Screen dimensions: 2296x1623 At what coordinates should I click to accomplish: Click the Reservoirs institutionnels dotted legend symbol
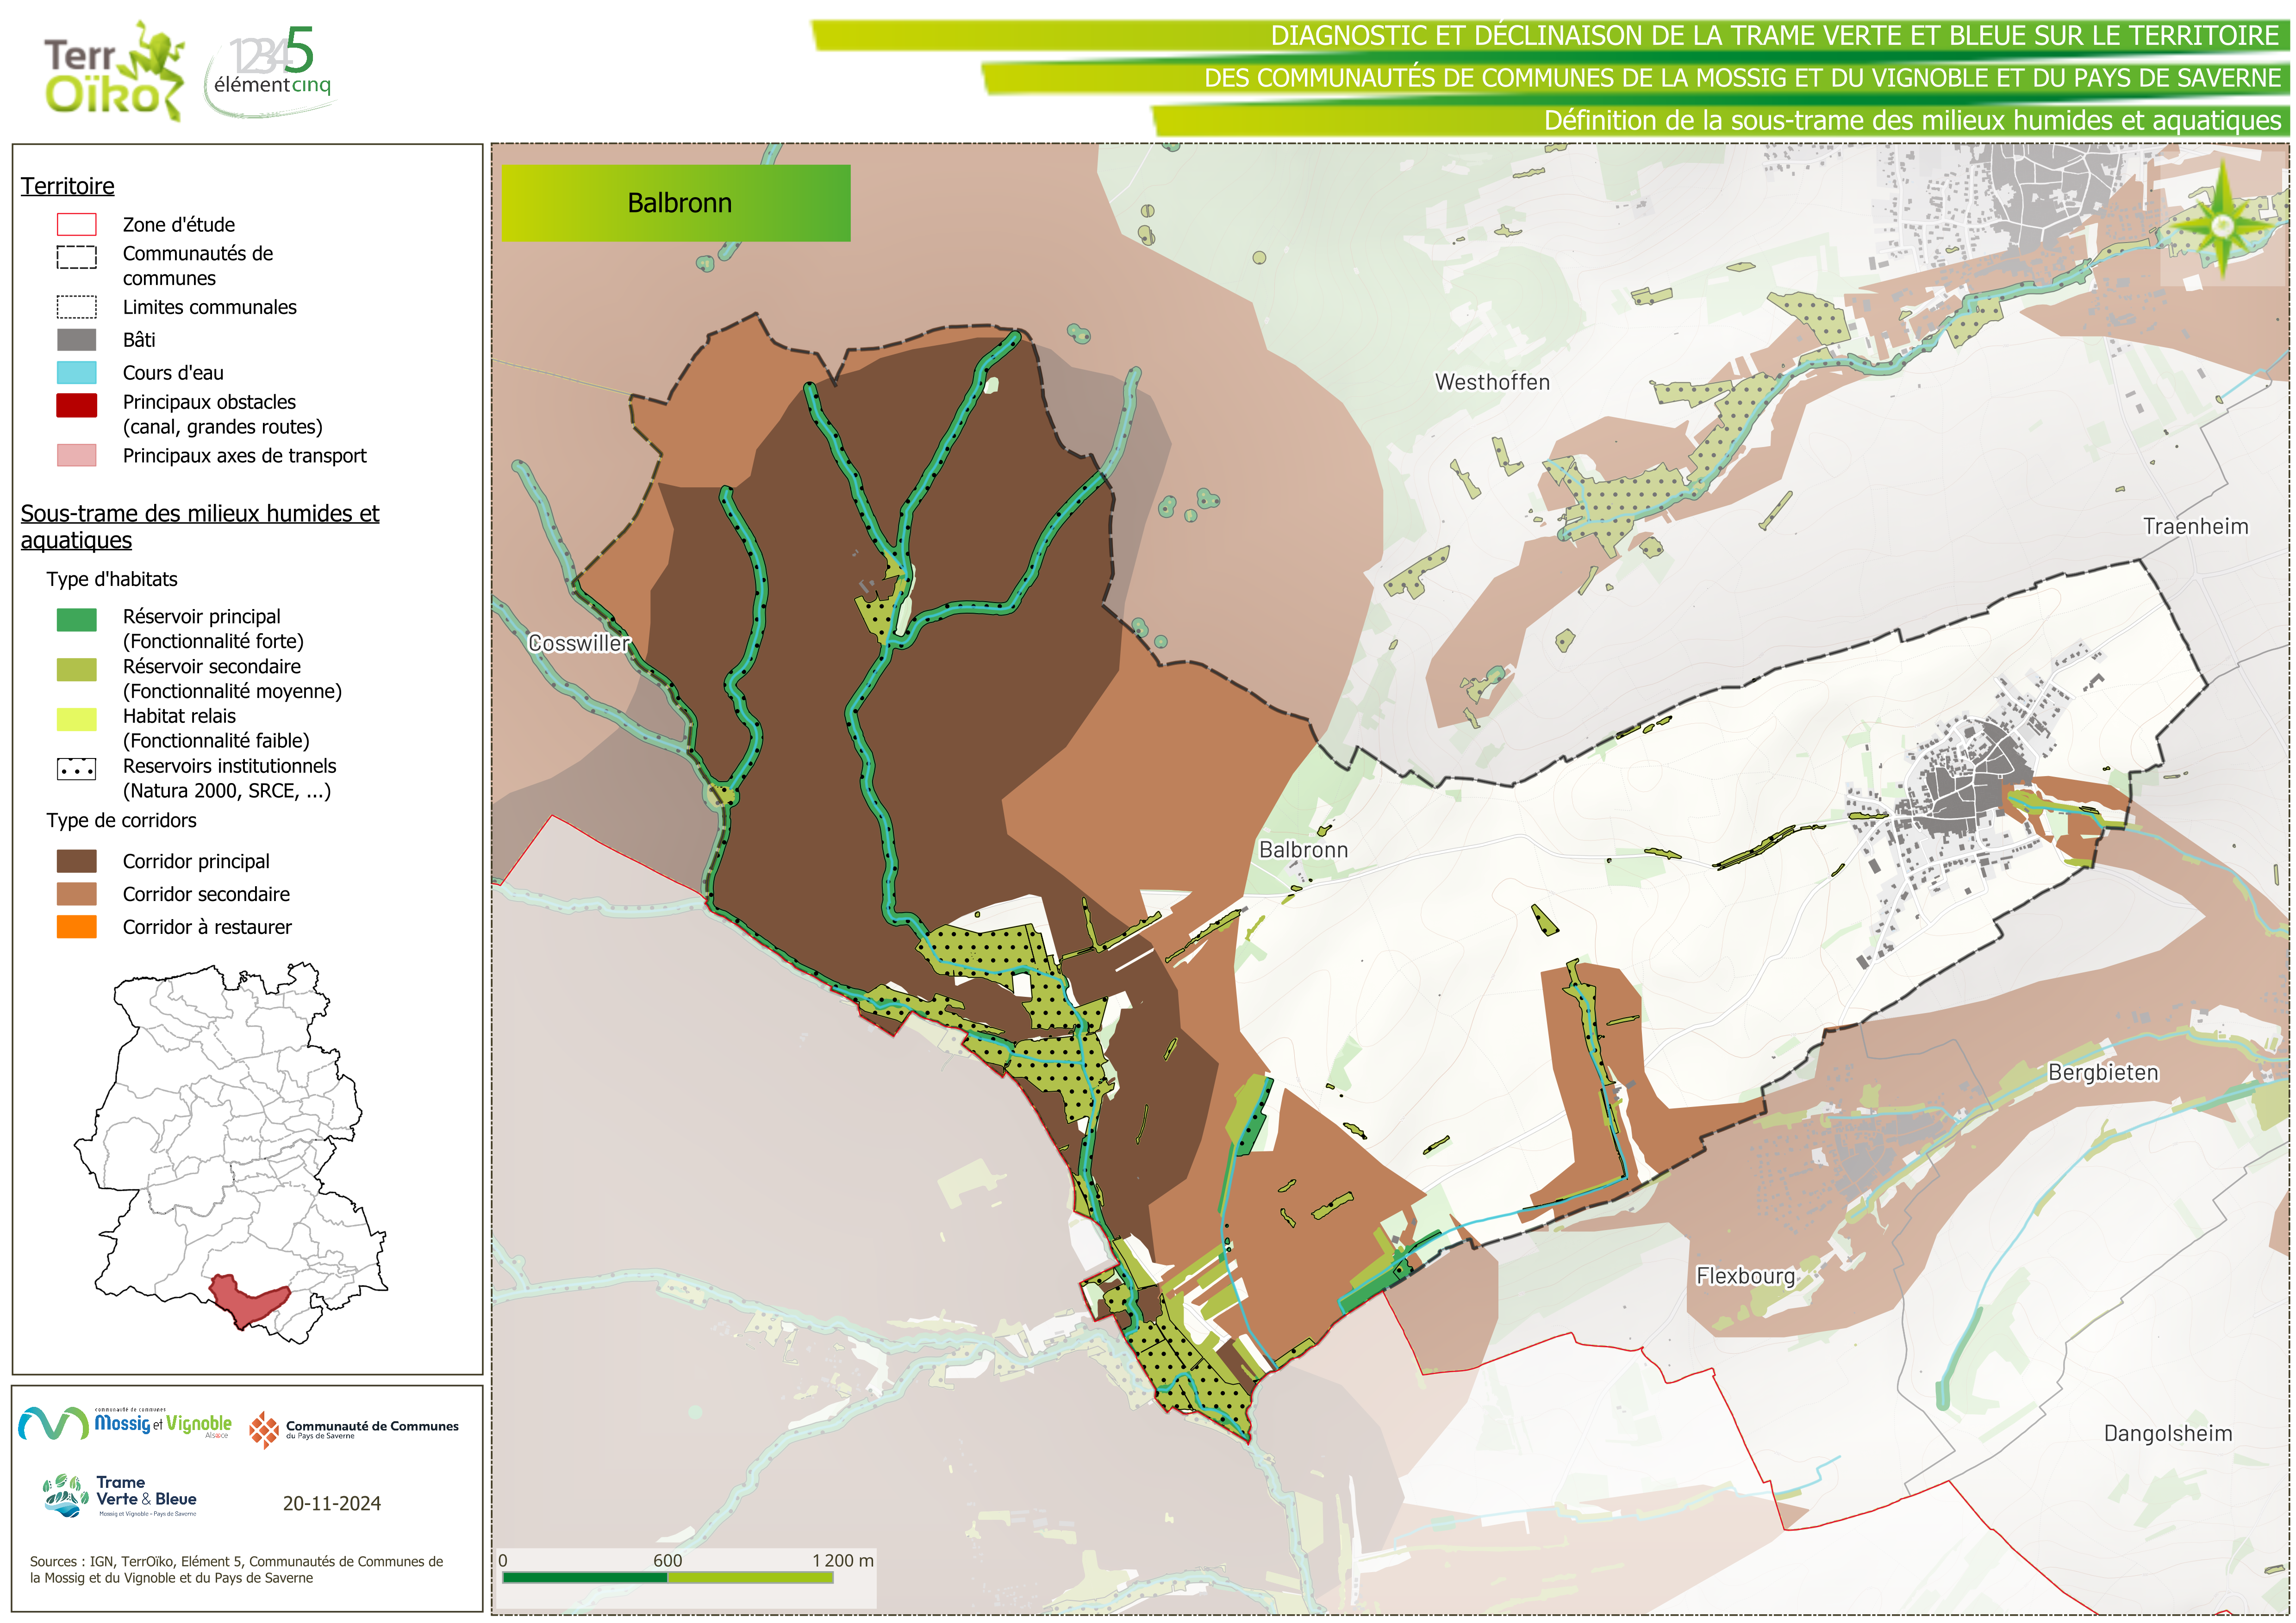click(77, 769)
